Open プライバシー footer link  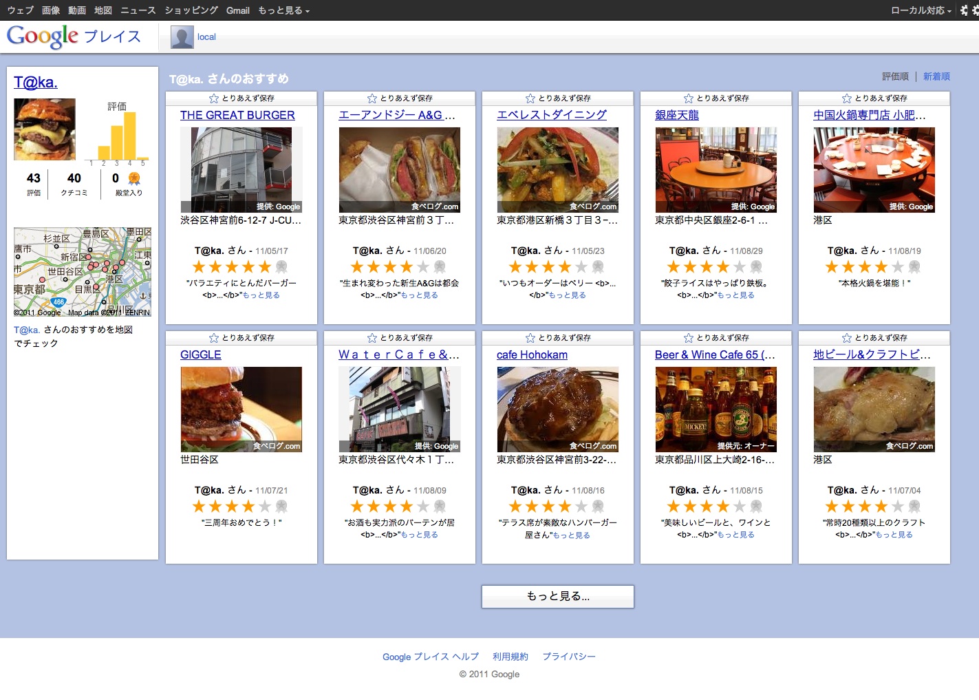569,657
